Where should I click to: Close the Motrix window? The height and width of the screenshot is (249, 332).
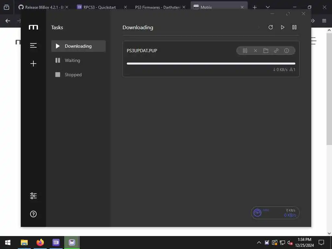pos(303,14)
